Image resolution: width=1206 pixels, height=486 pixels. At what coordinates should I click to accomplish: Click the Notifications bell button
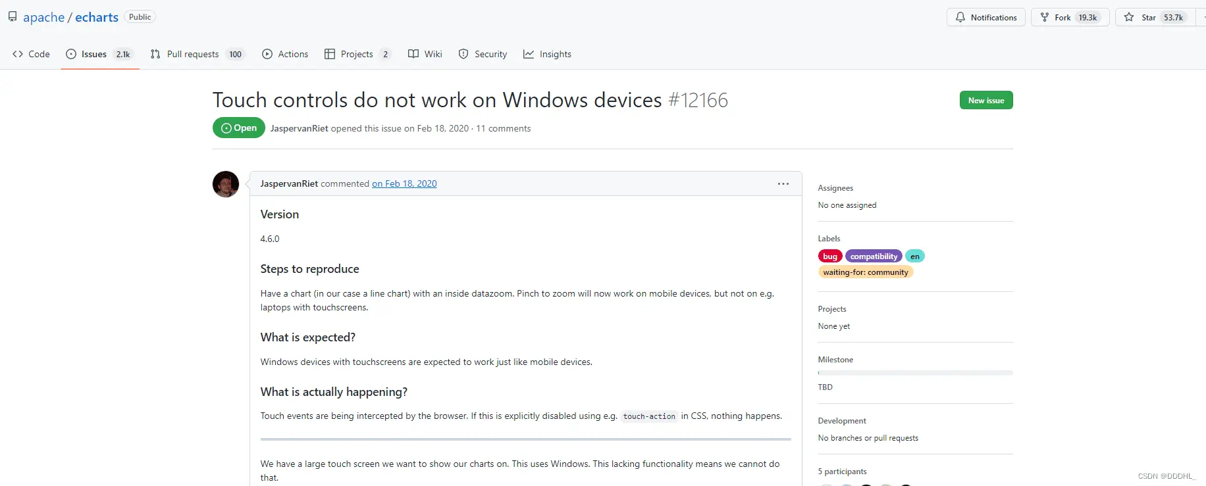[x=985, y=18]
